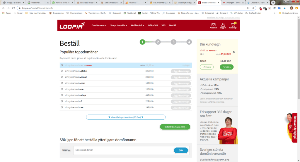300x162 pixels.
Task: Click the Chrome profile avatar
Action: click(292, 8)
